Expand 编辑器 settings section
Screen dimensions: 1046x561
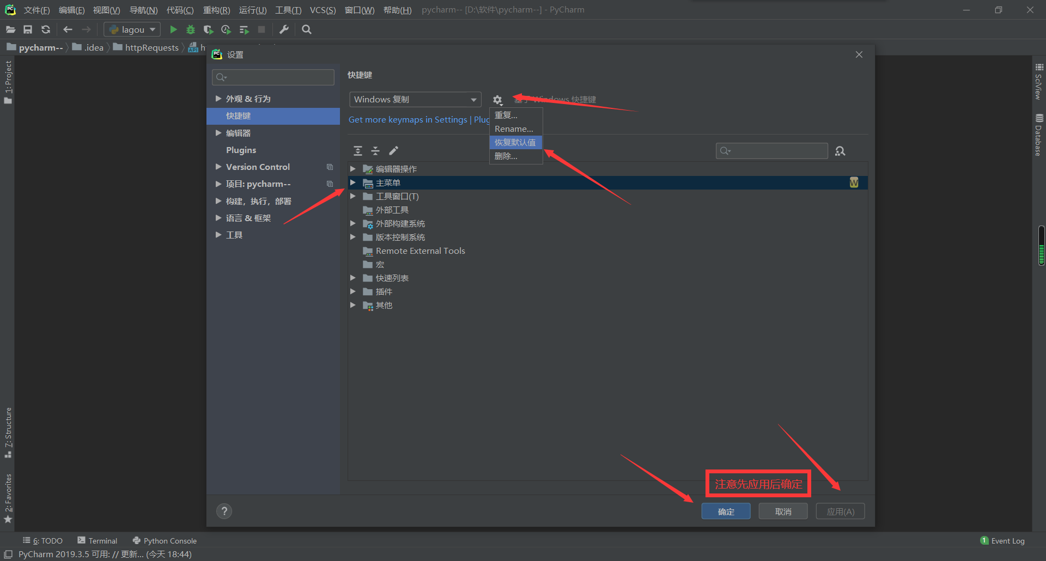218,133
